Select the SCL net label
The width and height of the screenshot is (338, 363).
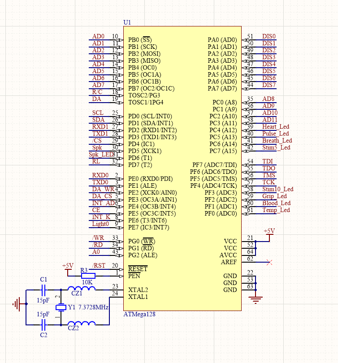pos(98,113)
